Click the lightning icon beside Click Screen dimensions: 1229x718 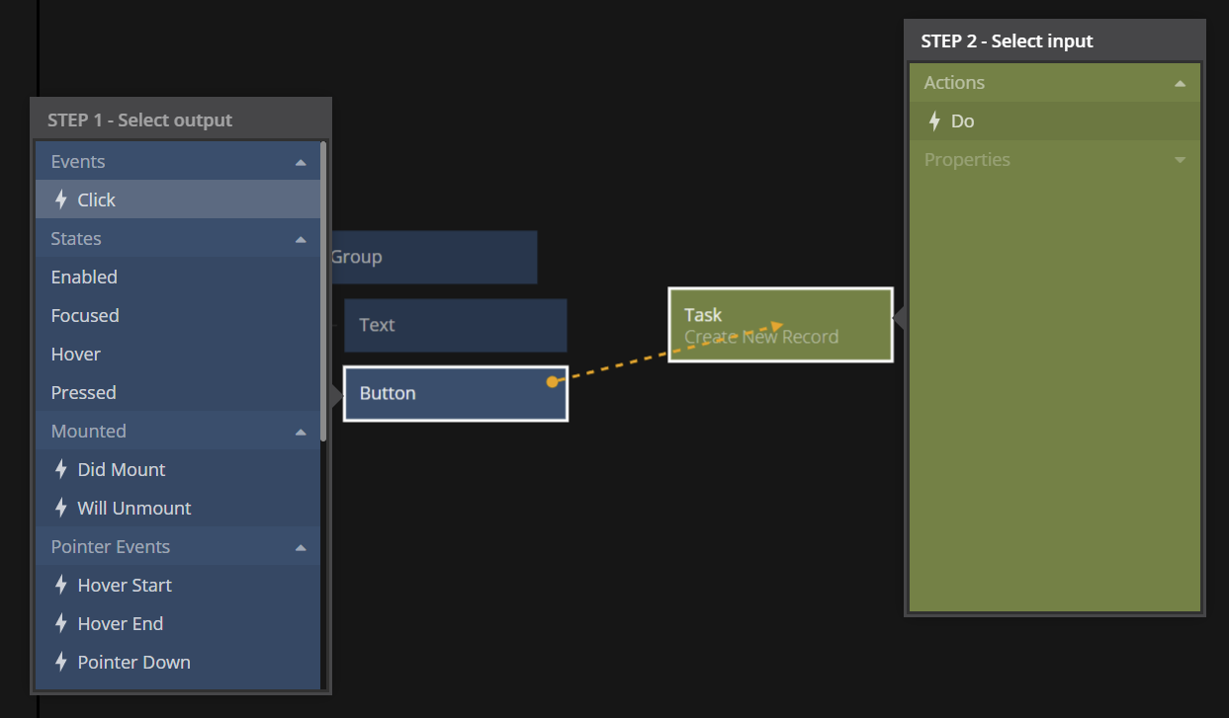(60, 199)
